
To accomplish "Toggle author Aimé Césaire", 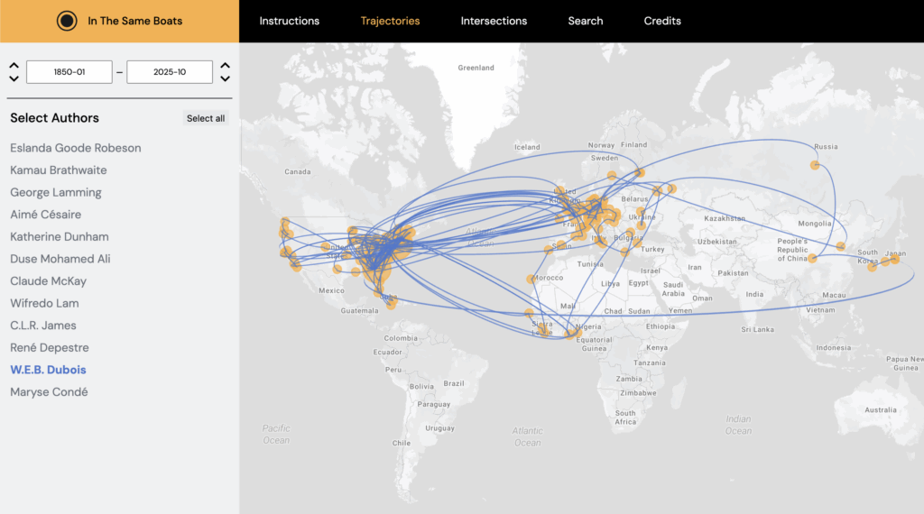I will pyautogui.click(x=45, y=215).
